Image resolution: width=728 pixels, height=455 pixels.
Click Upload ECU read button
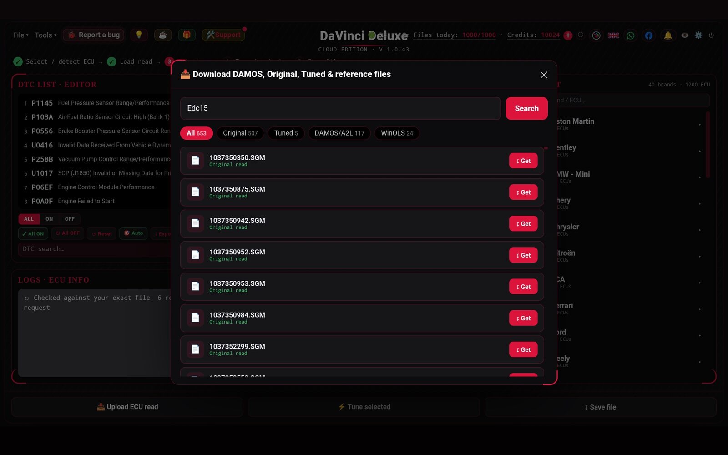[127, 407]
